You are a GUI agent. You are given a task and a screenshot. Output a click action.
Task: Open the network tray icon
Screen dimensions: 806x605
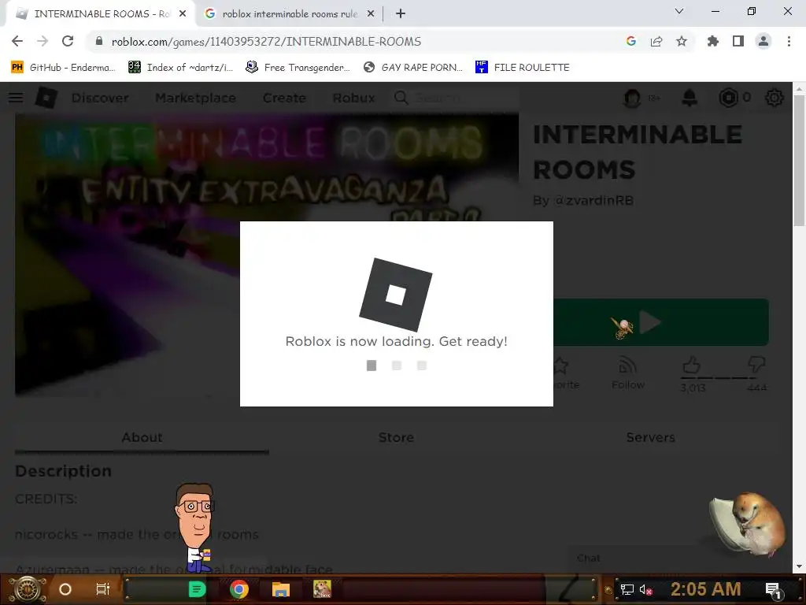pyautogui.click(x=627, y=589)
